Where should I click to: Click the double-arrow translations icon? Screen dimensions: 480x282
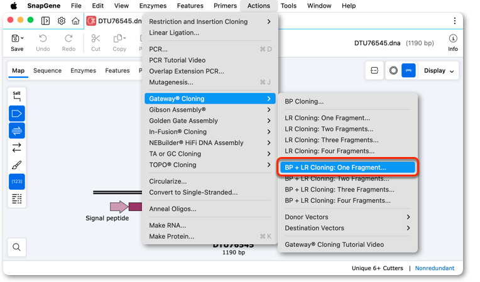17,148
